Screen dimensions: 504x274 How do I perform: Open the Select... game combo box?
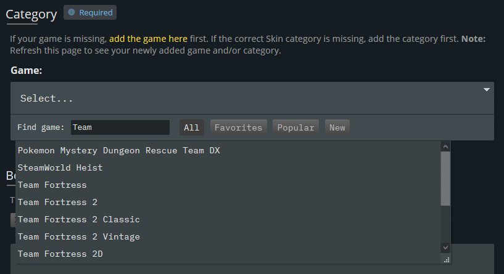click(x=252, y=98)
